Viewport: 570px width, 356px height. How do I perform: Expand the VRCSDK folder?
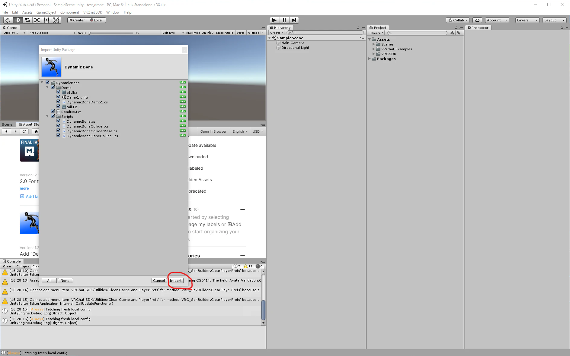[374, 54]
